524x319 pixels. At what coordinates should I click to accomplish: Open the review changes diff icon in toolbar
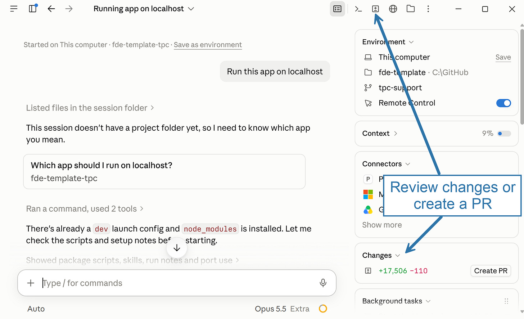[x=375, y=9]
